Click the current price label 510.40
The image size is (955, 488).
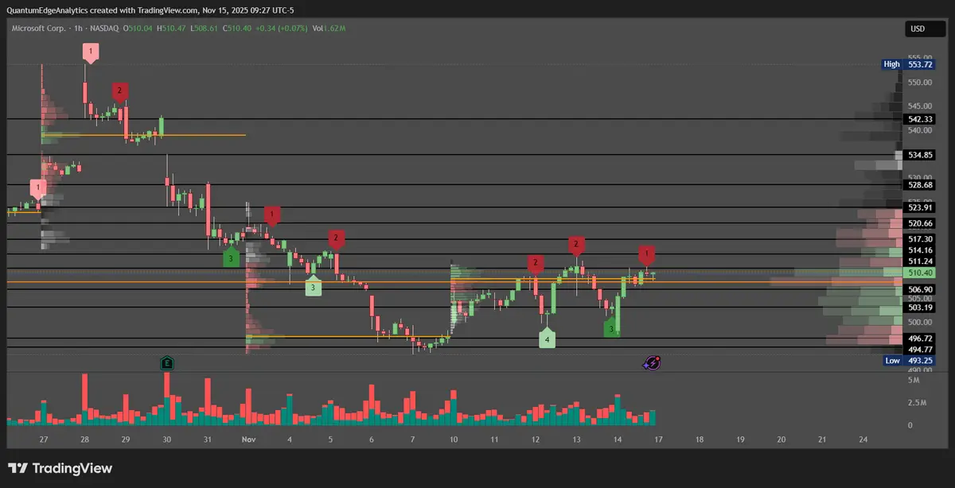920,273
